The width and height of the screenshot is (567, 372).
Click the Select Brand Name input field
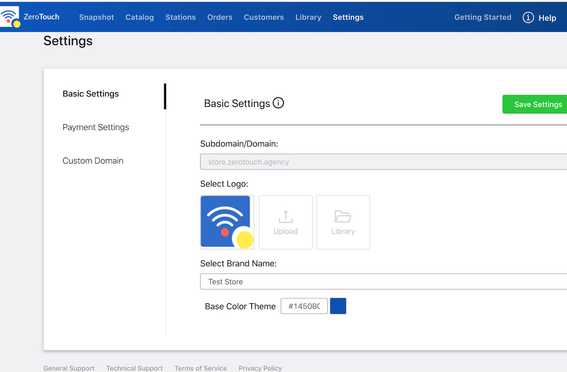383,282
